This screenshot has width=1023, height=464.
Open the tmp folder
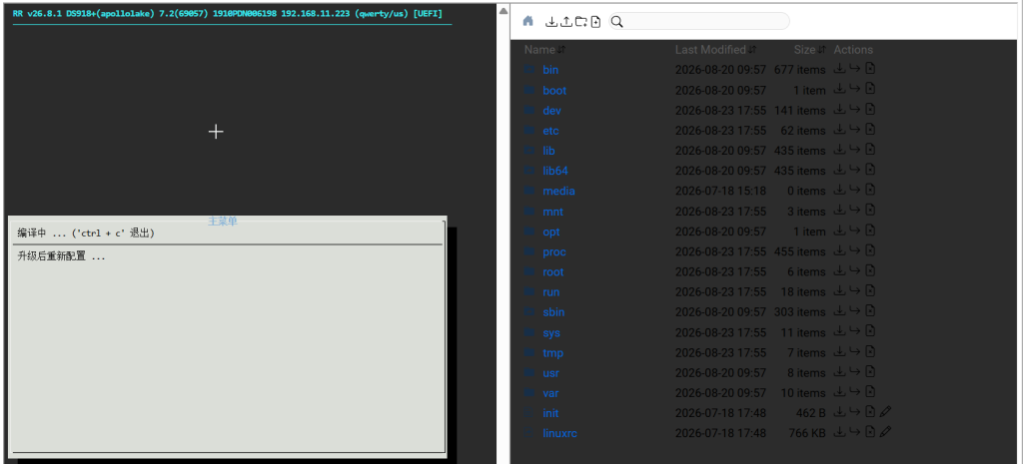pos(552,352)
